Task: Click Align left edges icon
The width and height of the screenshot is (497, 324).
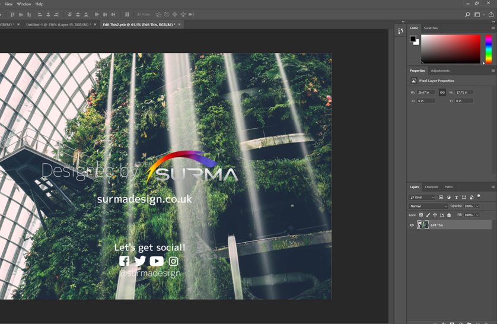Action: 40,14
